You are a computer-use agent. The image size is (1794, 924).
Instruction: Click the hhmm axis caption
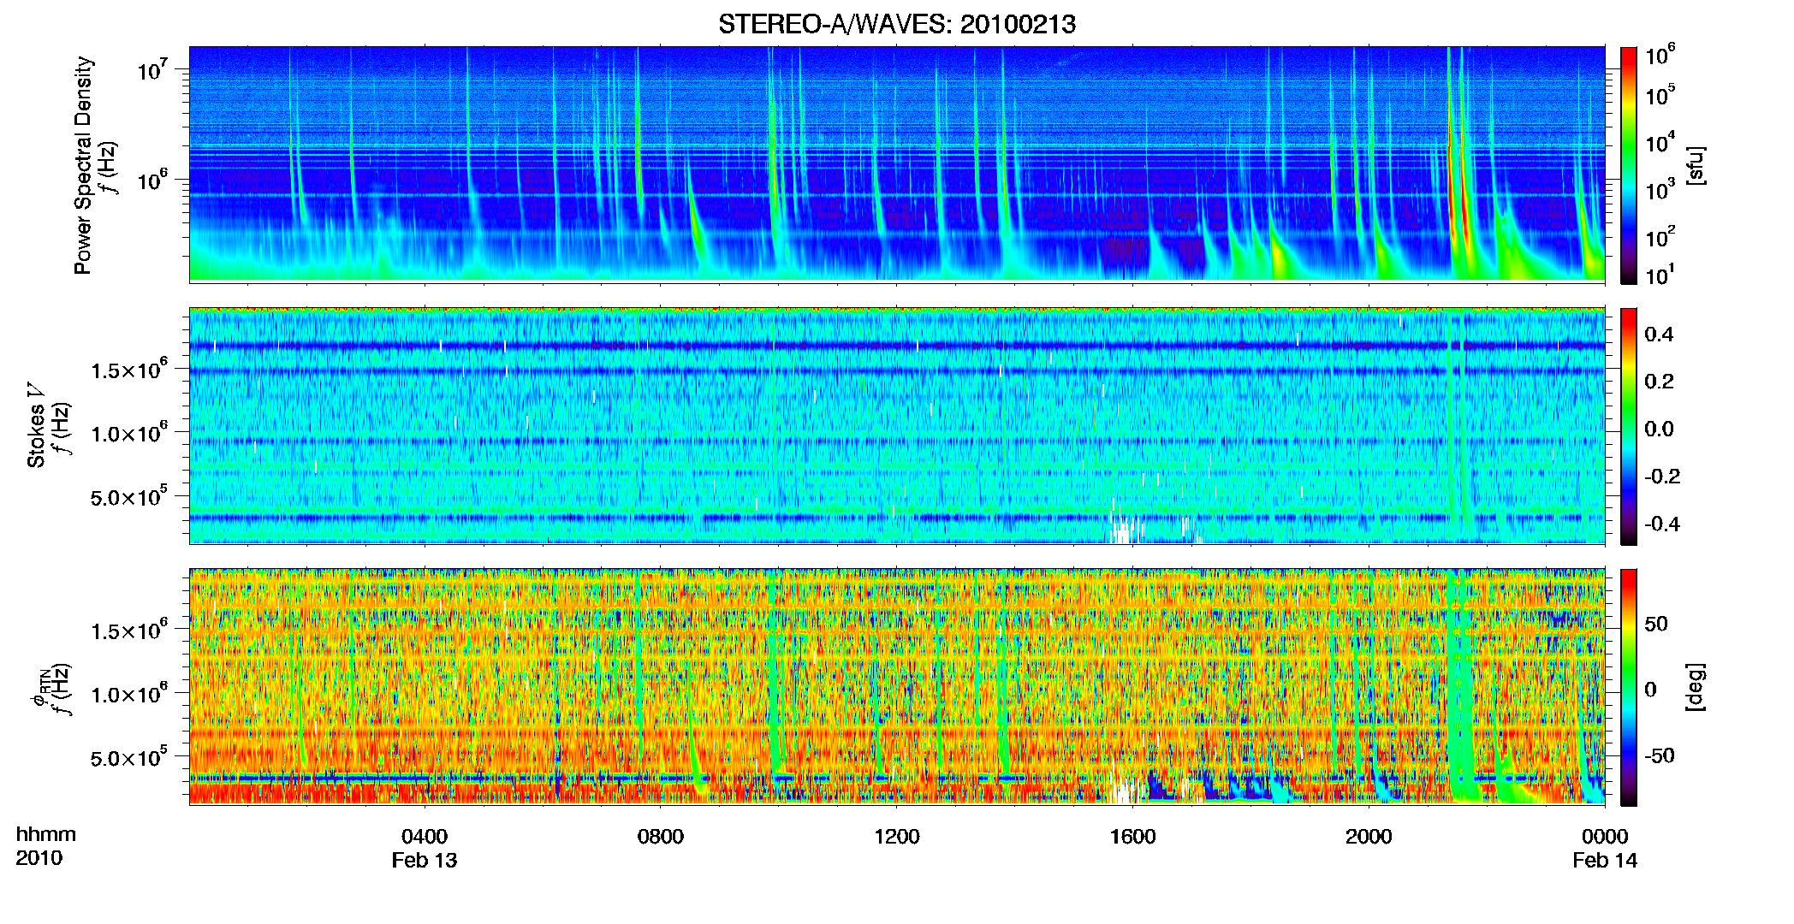(46, 834)
